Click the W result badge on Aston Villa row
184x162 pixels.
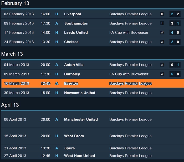point(162,65)
